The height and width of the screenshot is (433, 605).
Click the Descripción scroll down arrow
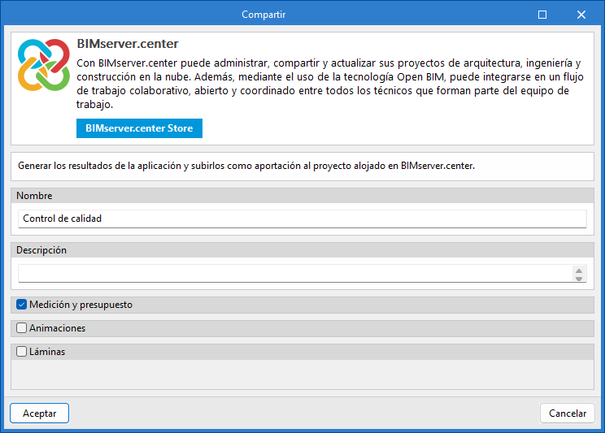[579, 278]
